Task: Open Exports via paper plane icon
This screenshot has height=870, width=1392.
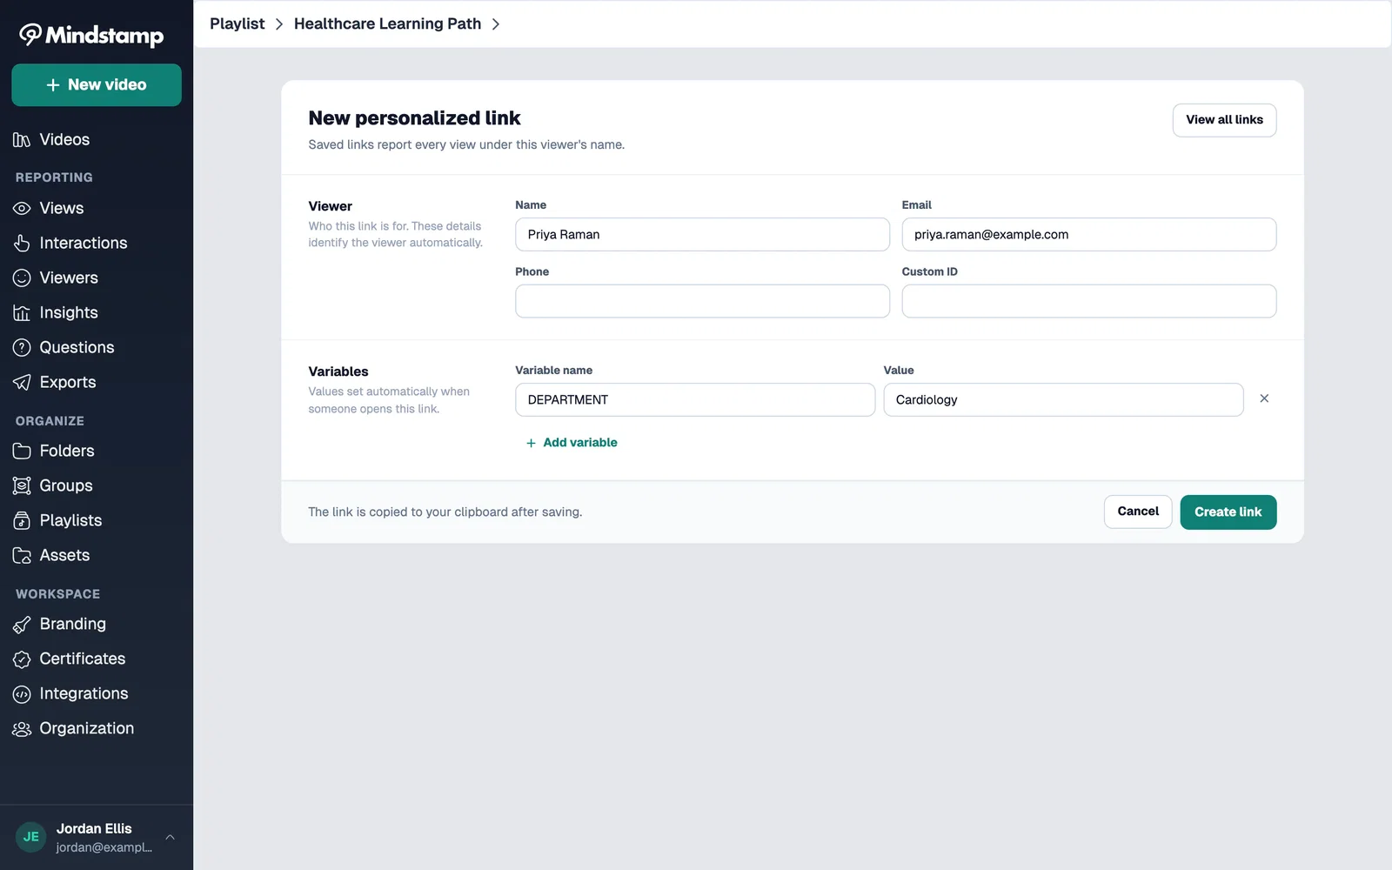Action: tap(22, 383)
